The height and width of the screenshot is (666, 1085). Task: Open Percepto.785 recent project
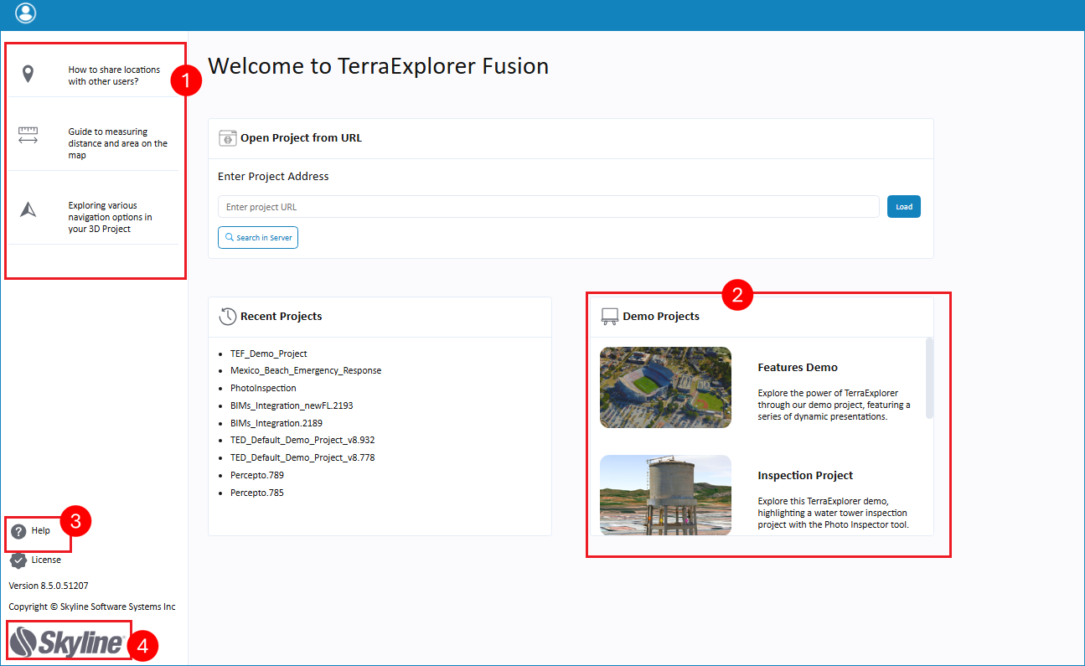257,493
